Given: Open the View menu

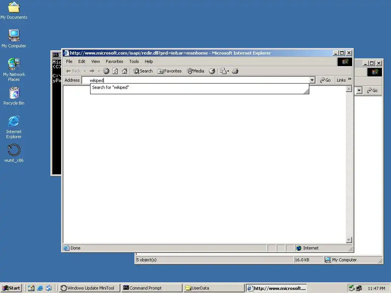Looking at the screenshot, I should tap(95, 61).
